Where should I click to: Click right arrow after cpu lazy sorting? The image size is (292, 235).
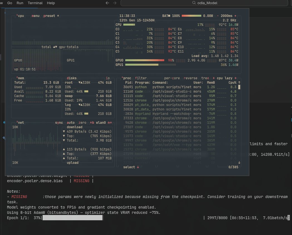tap(235, 78)
